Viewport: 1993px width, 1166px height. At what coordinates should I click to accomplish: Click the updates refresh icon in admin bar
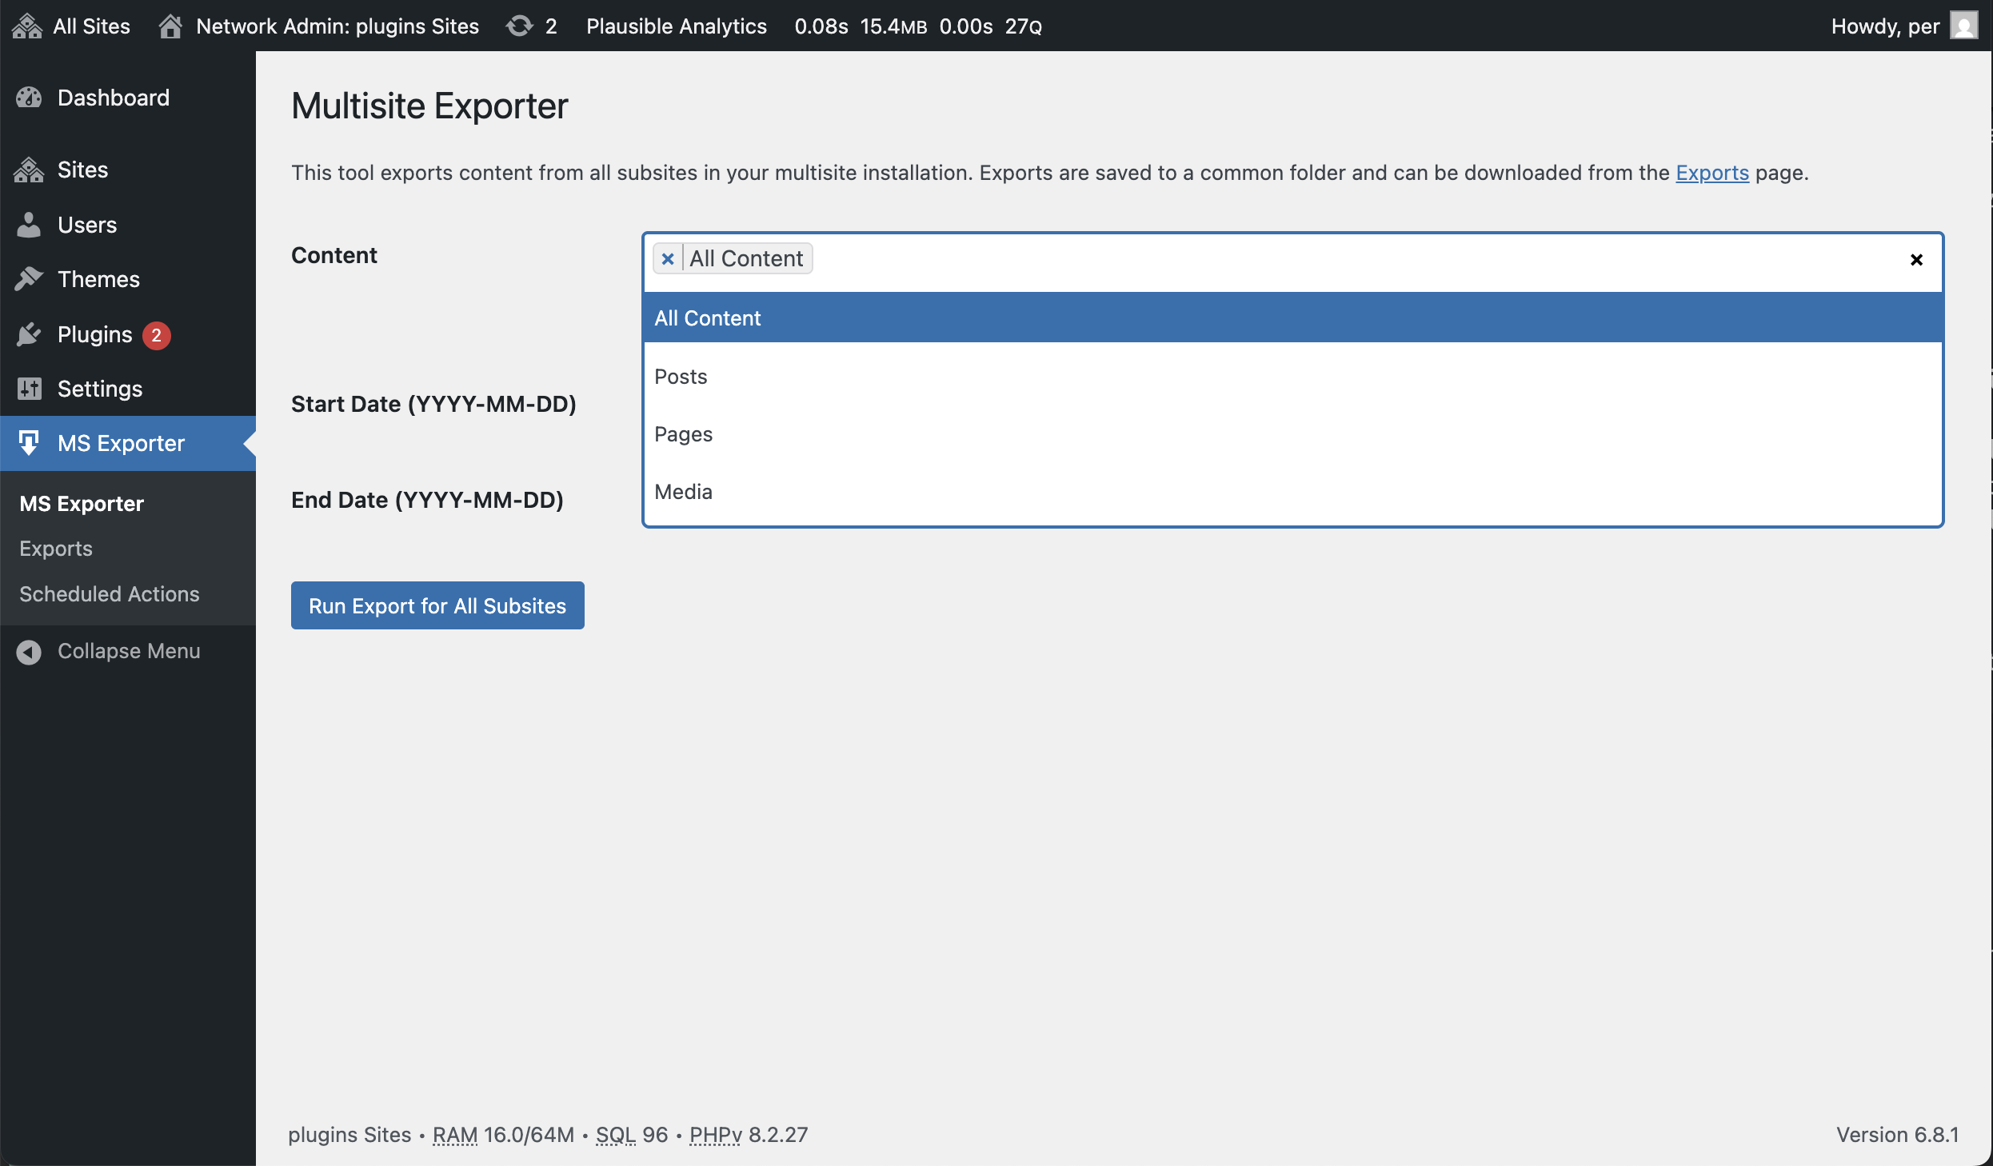point(519,26)
